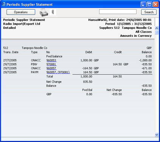The image size is (160, 142).
Task: Click debit value '-164.50 GBP'
Action: click(90, 68)
